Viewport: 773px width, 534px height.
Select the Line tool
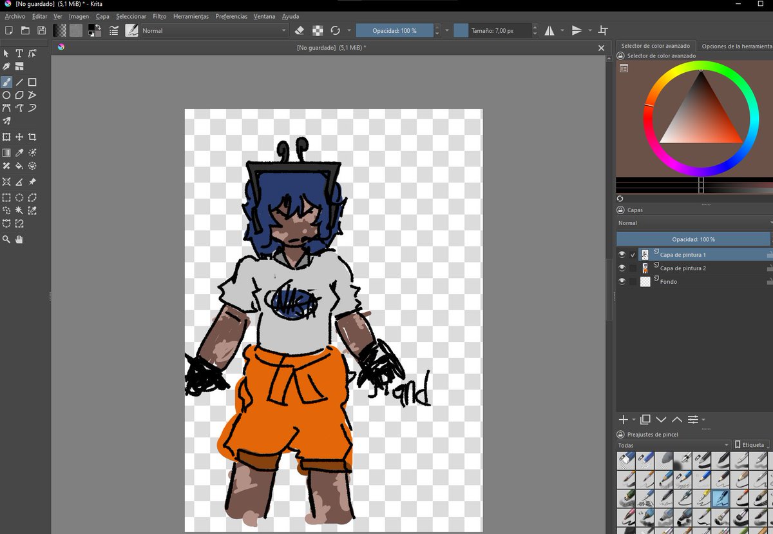[x=19, y=82]
